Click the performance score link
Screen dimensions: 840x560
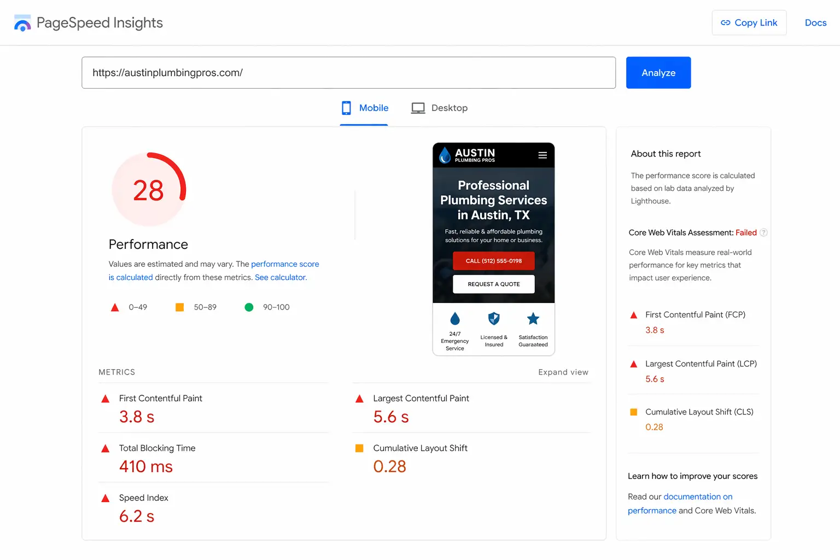point(284,264)
